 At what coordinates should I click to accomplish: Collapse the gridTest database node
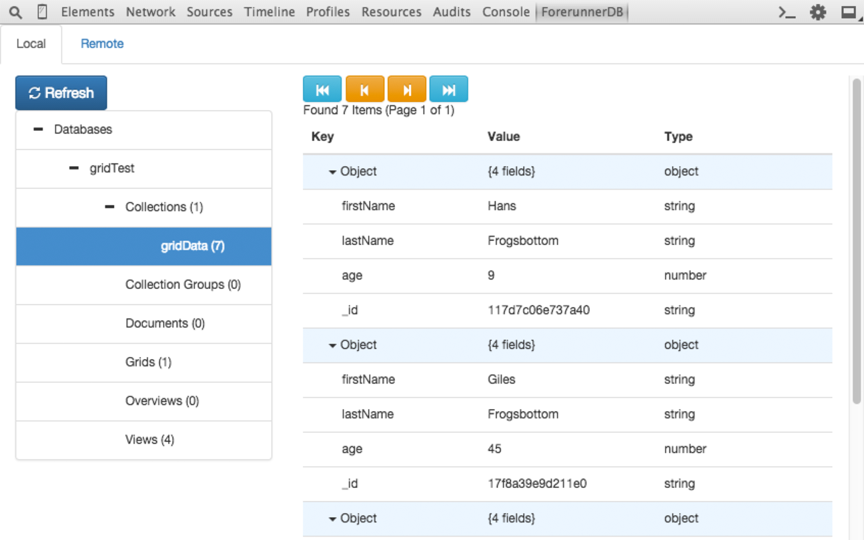[x=74, y=168]
